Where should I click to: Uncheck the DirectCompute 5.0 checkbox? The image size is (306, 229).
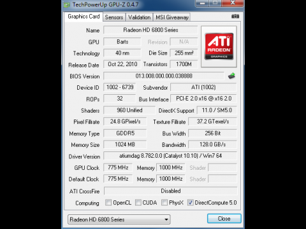pyautogui.click(x=191, y=202)
